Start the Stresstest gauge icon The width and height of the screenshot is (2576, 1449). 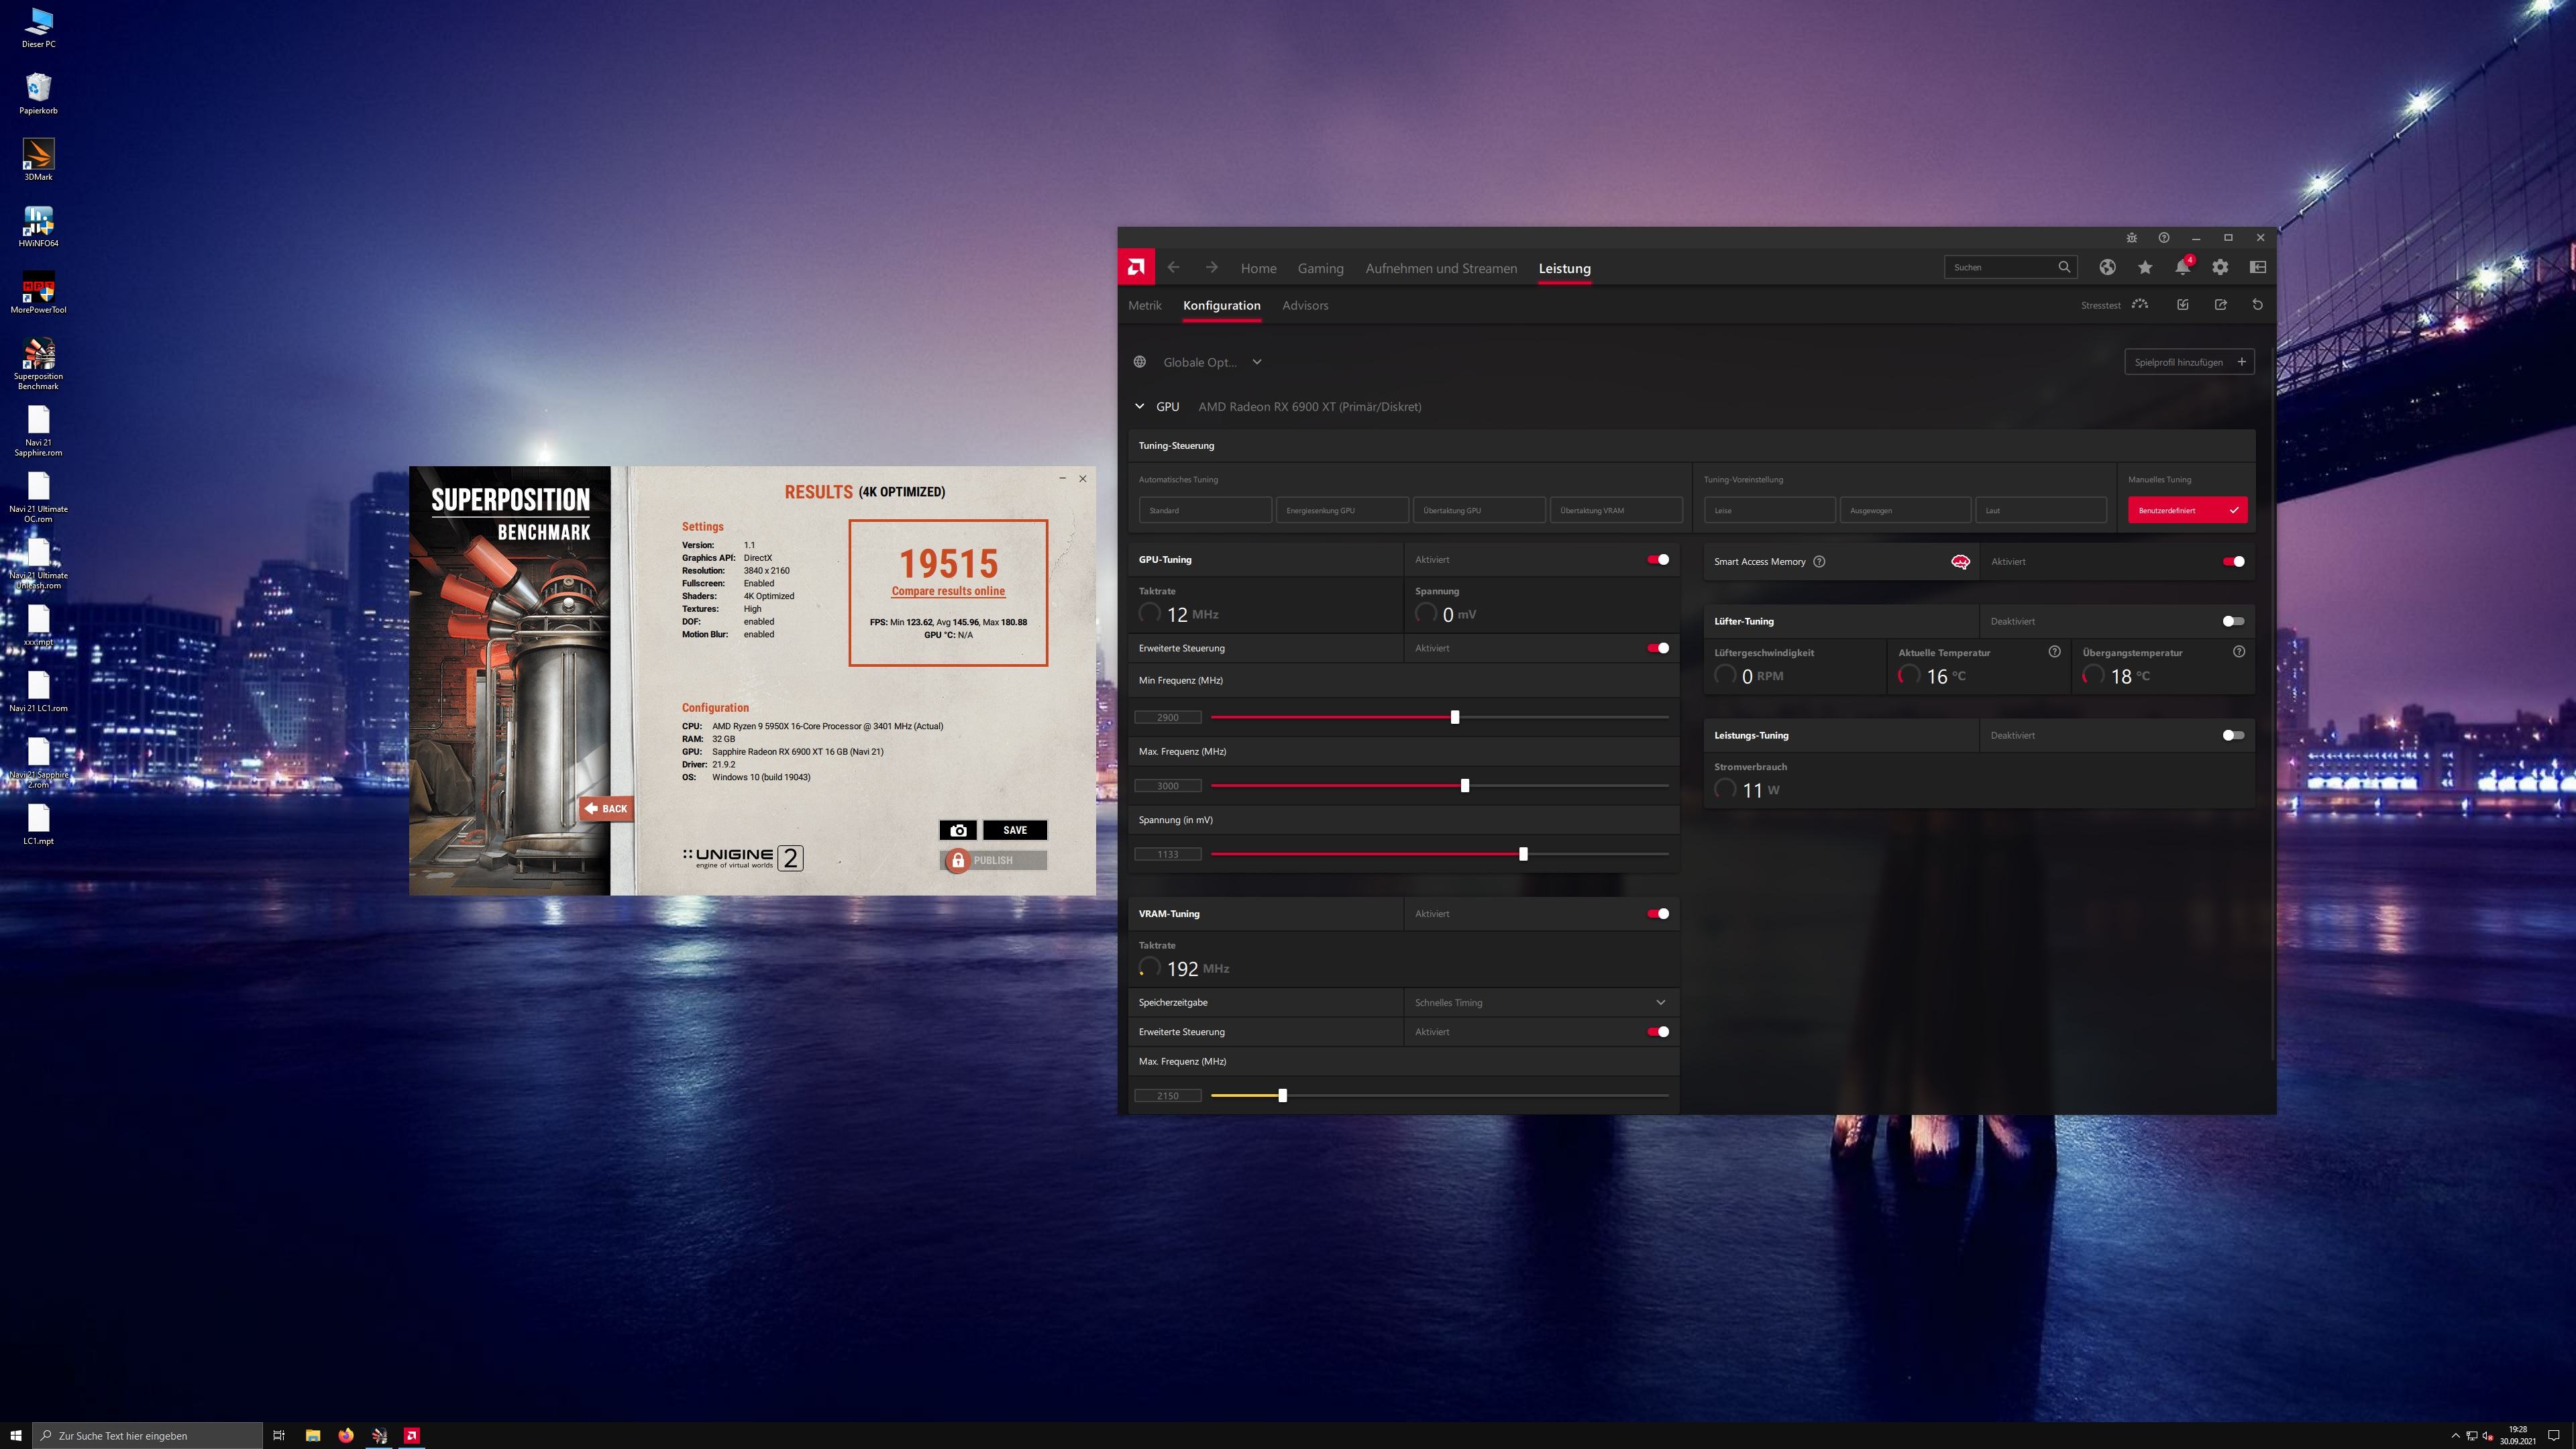2140,305
